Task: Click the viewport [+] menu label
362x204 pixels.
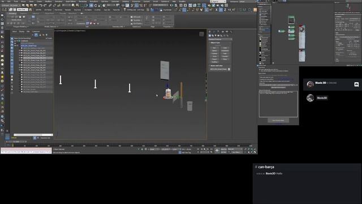Action: (x=55, y=31)
